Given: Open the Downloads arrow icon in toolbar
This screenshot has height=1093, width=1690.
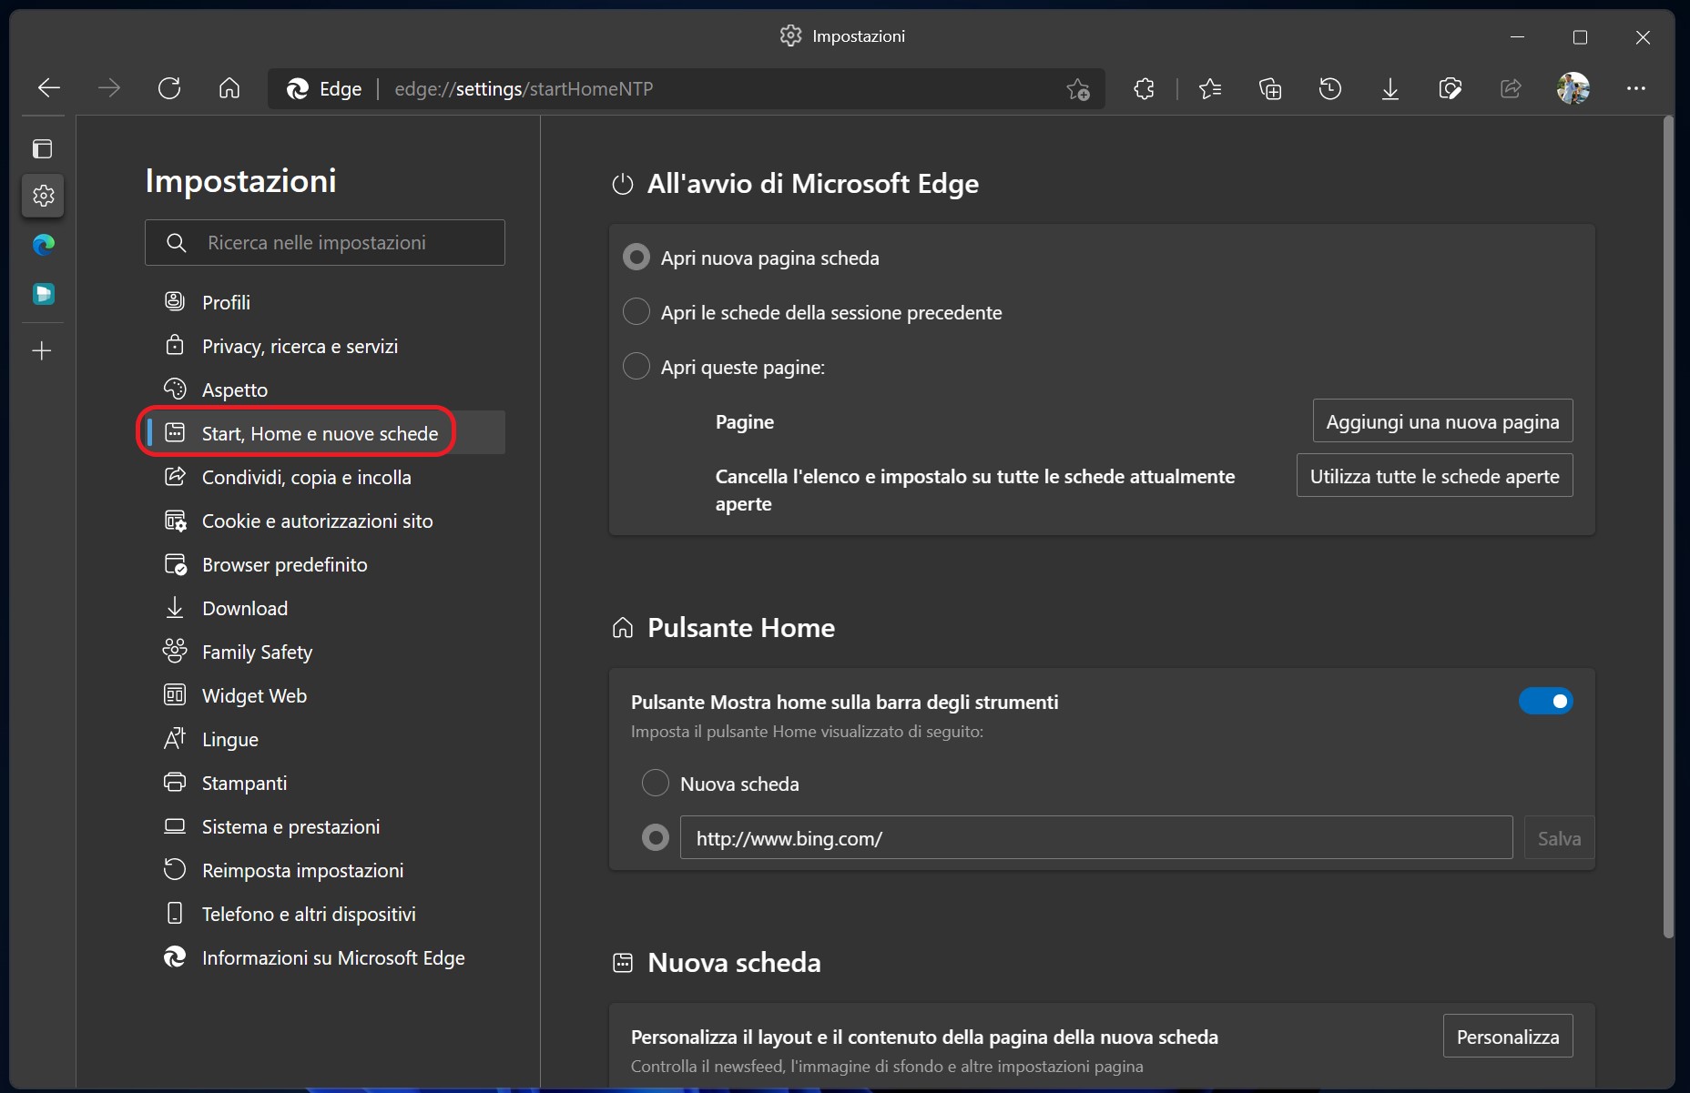Looking at the screenshot, I should pyautogui.click(x=1390, y=88).
